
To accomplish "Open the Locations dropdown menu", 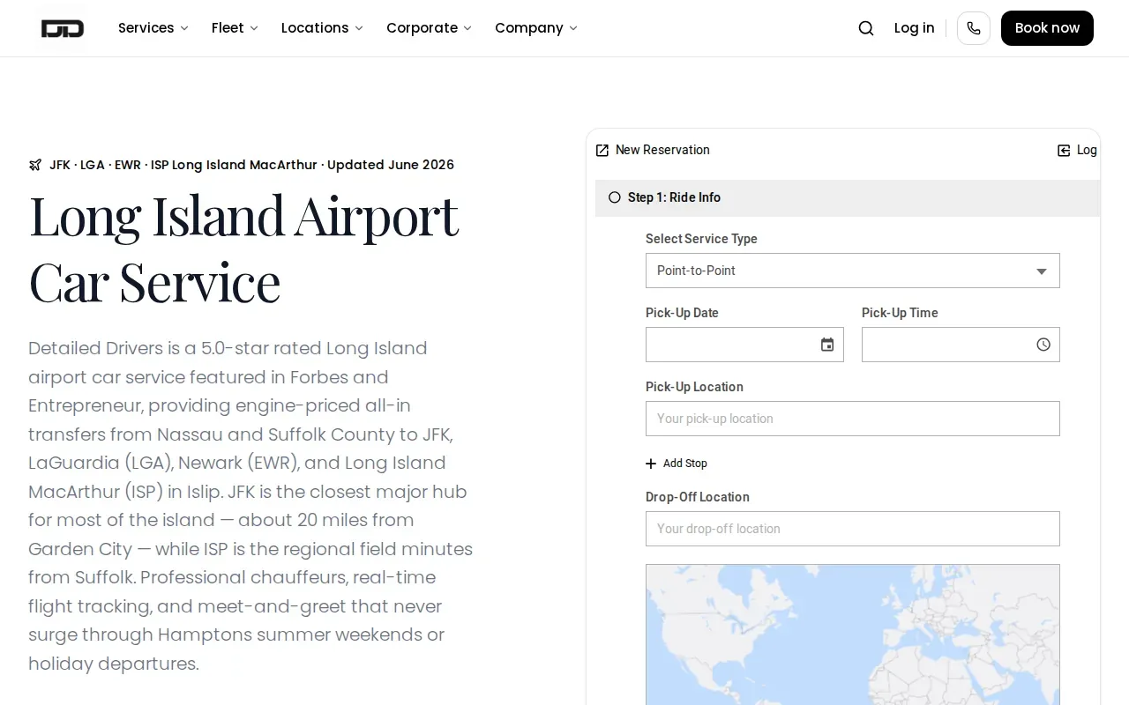I will [x=322, y=28].
